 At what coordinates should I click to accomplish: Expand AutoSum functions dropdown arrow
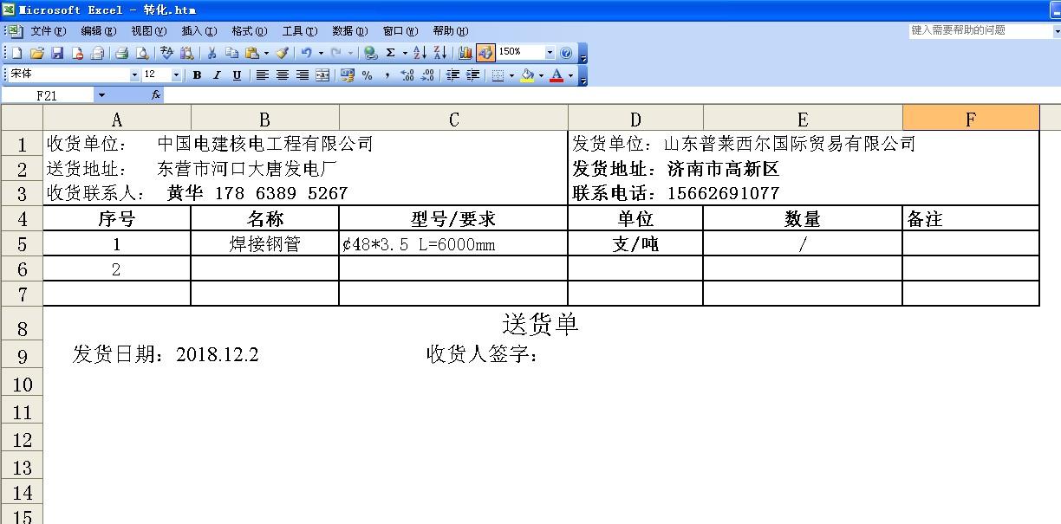pos(405,53)
